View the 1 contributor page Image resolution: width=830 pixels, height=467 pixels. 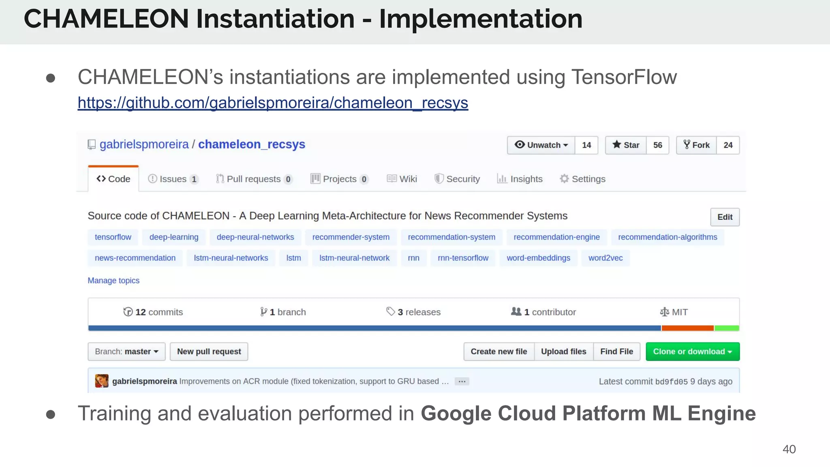click(543, 312)
